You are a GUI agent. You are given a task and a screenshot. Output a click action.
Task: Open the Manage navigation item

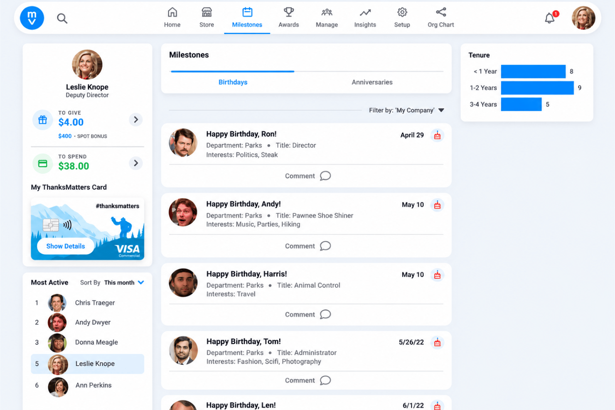pos(327,18)
